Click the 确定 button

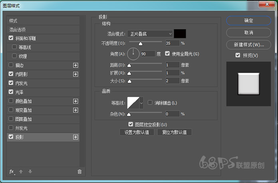(248, 20)
